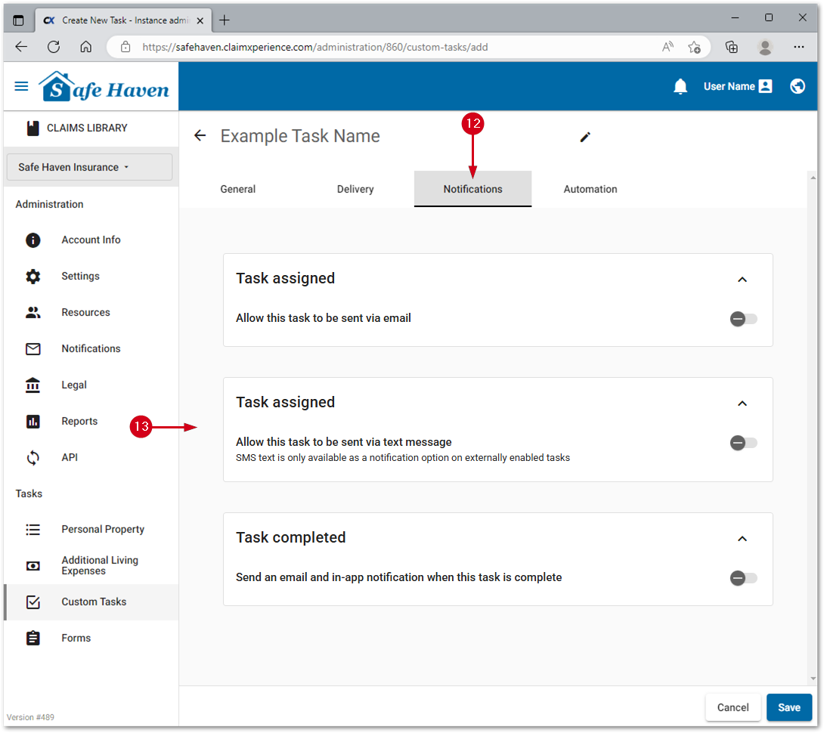Image resolution: width=824 pixels, height=733 pixels.
Task: Click the Cancel button
Action: click(733, 707)
